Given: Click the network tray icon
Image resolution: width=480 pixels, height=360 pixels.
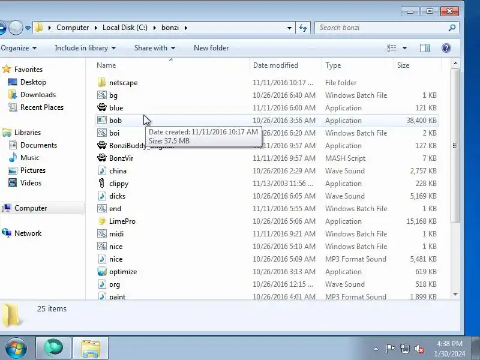Looking at the screenshot, I should [404, 349].
